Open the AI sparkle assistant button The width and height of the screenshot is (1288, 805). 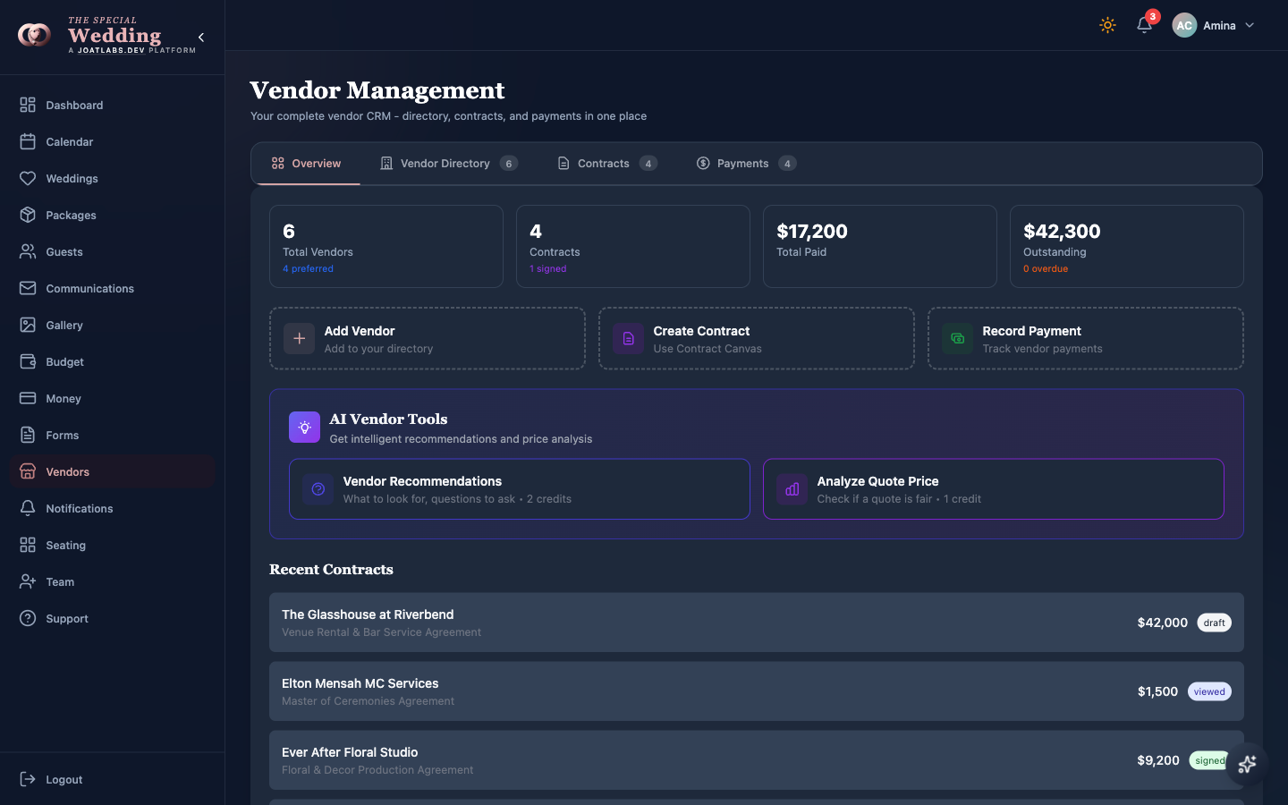1247,764
